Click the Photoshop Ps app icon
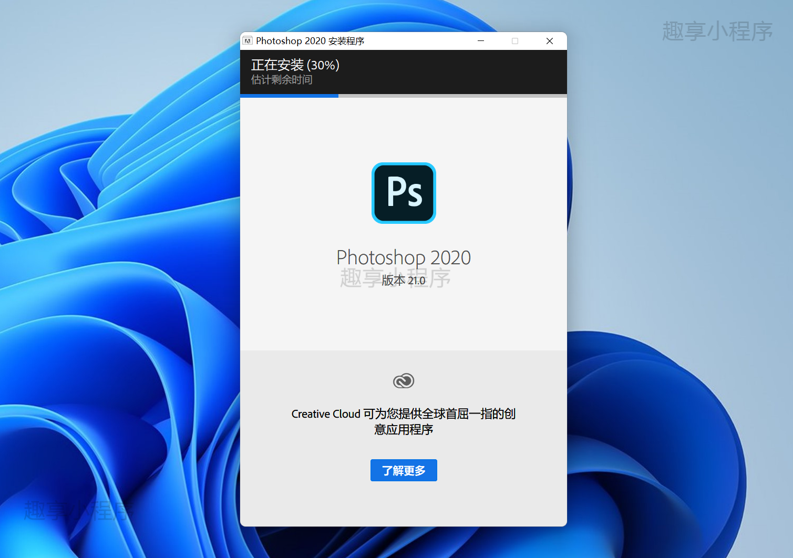Viewport: 793px width, 558px height. pyautogui.click(x=404, y=193)
